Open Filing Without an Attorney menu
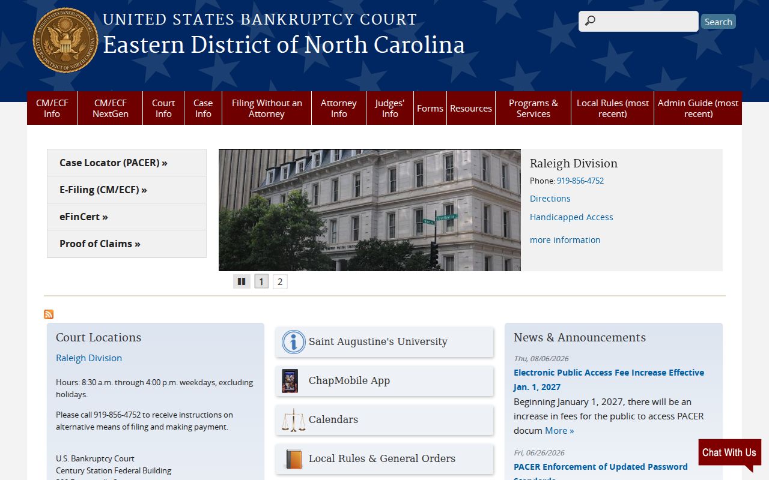This screenshot has height=480, width=769. pyautogui.click(x=267, y=108)
